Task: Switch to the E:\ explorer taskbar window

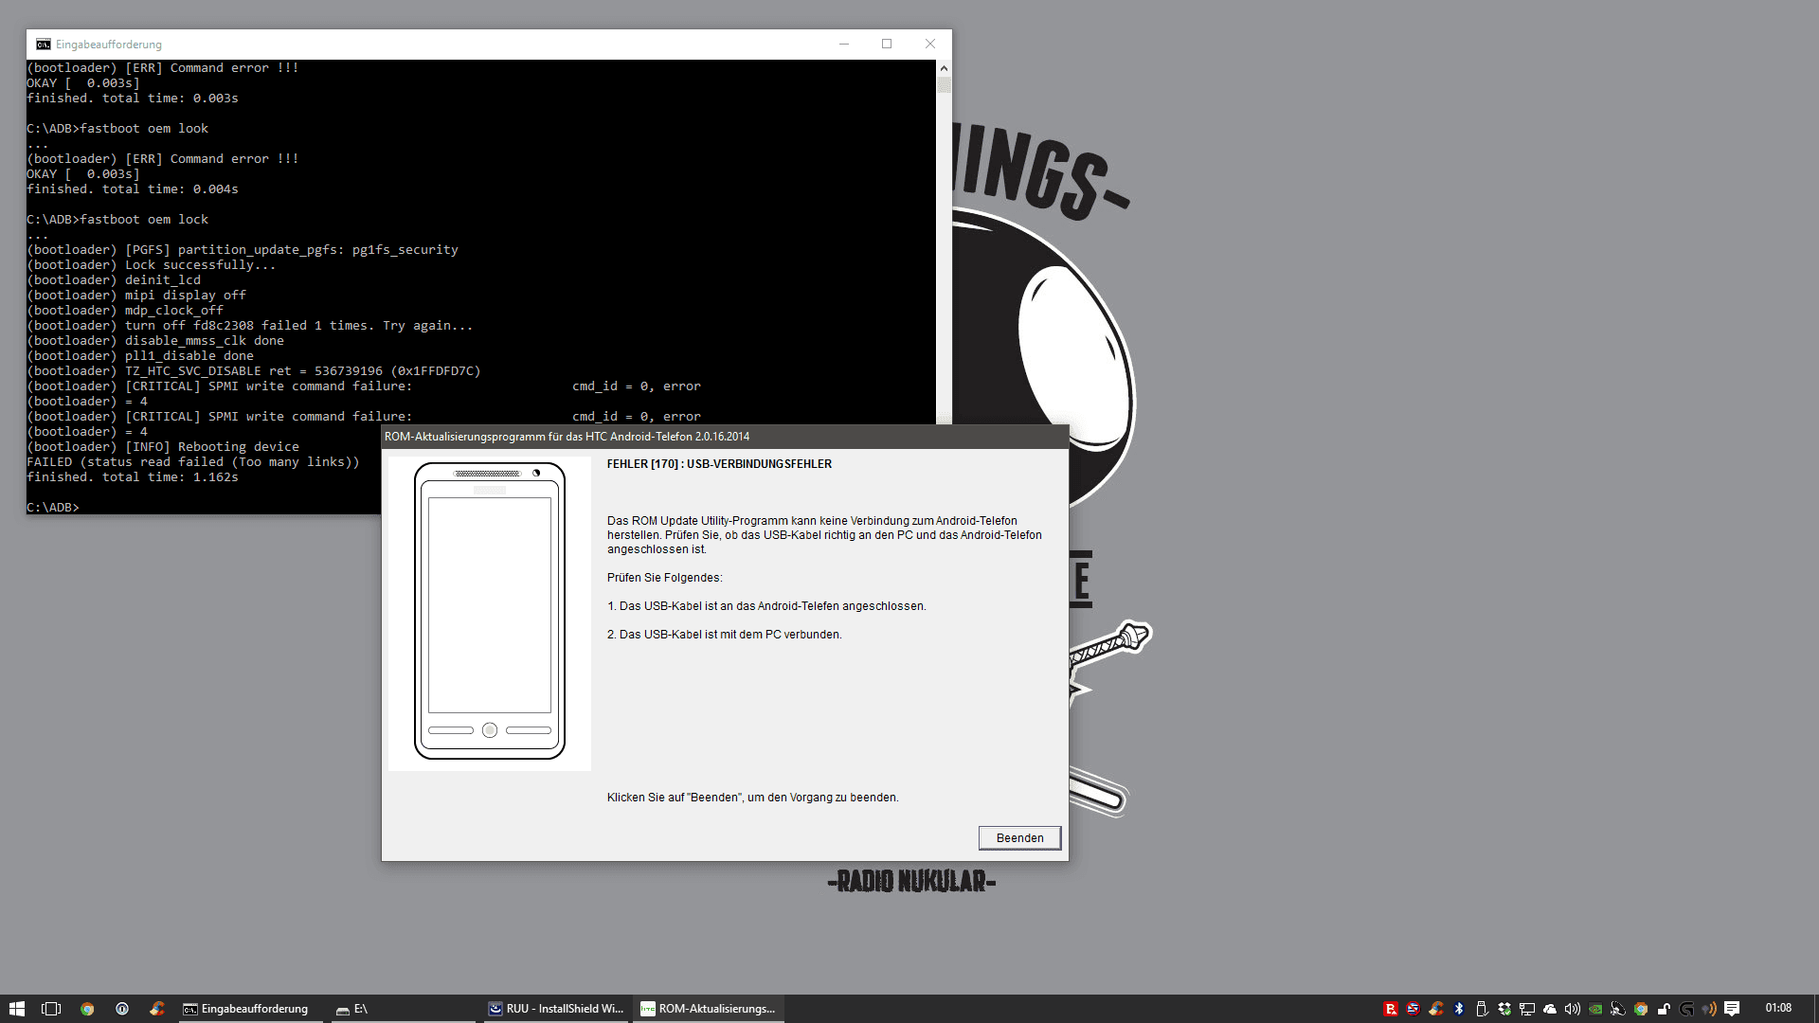Action: [403, 1009]
